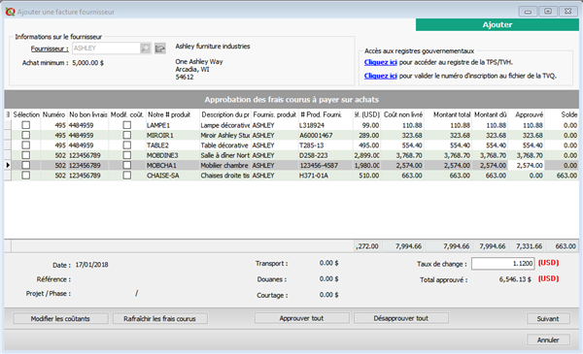Screen dimensions: 583x354
Task: Click Approuver tout button
Action: [301, 318]
